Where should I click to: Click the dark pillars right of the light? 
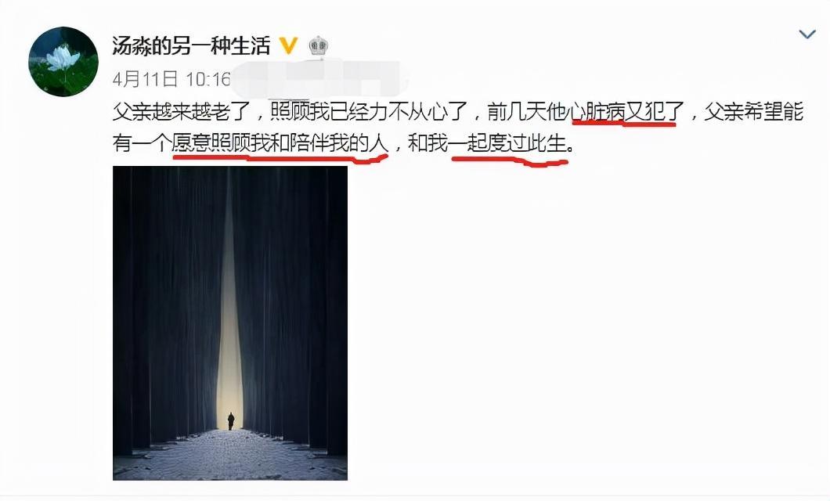tap(295, 301)
